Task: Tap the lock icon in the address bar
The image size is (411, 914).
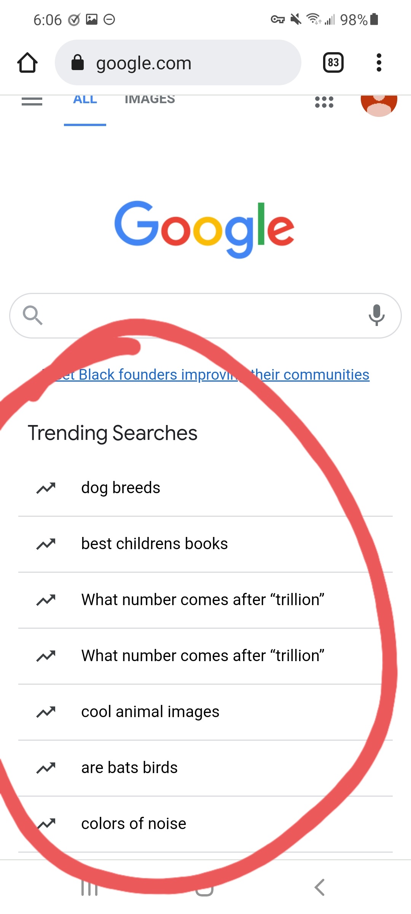Action: (x=77, y=62)
